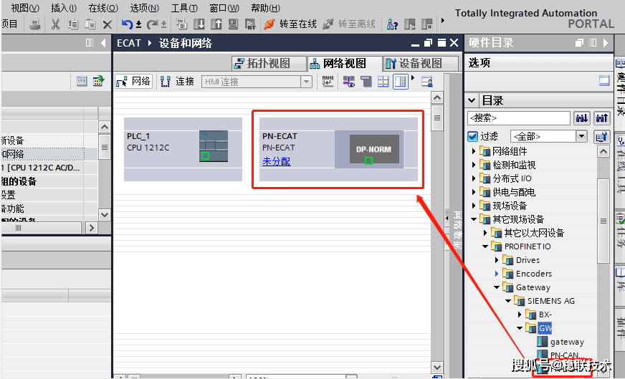
Task: Switch to the 设备视图 tab
Action: [421, 63]
